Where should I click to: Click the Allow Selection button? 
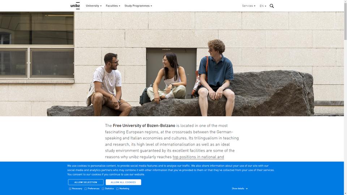(x=86, y=182)
